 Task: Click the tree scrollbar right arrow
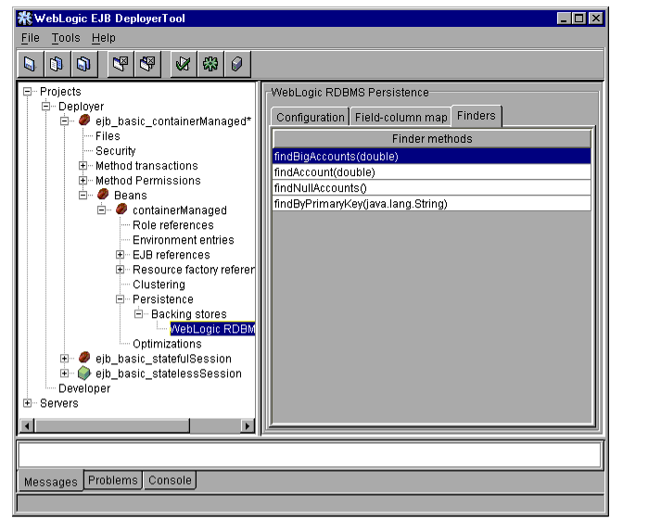(x=248, y=425)
